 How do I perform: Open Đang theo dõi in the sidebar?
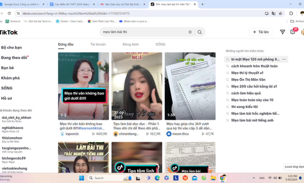pos(14,58)
